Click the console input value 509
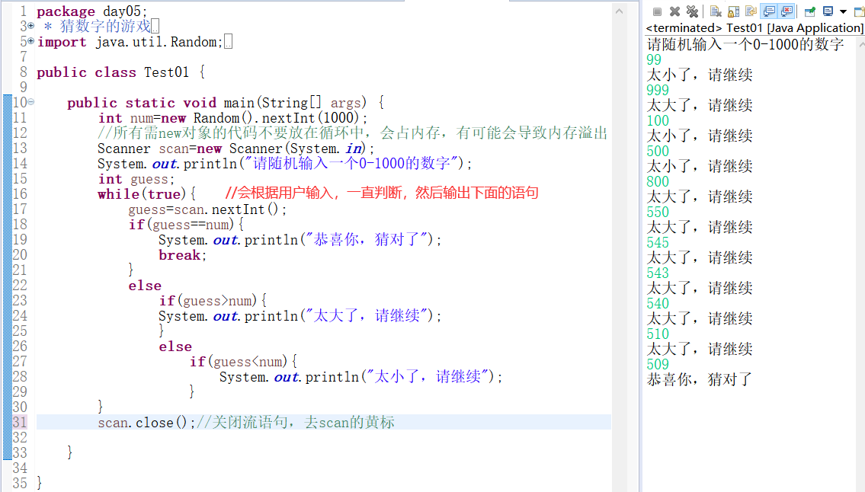This screenshot has width=865, height=492. point(658,364)
